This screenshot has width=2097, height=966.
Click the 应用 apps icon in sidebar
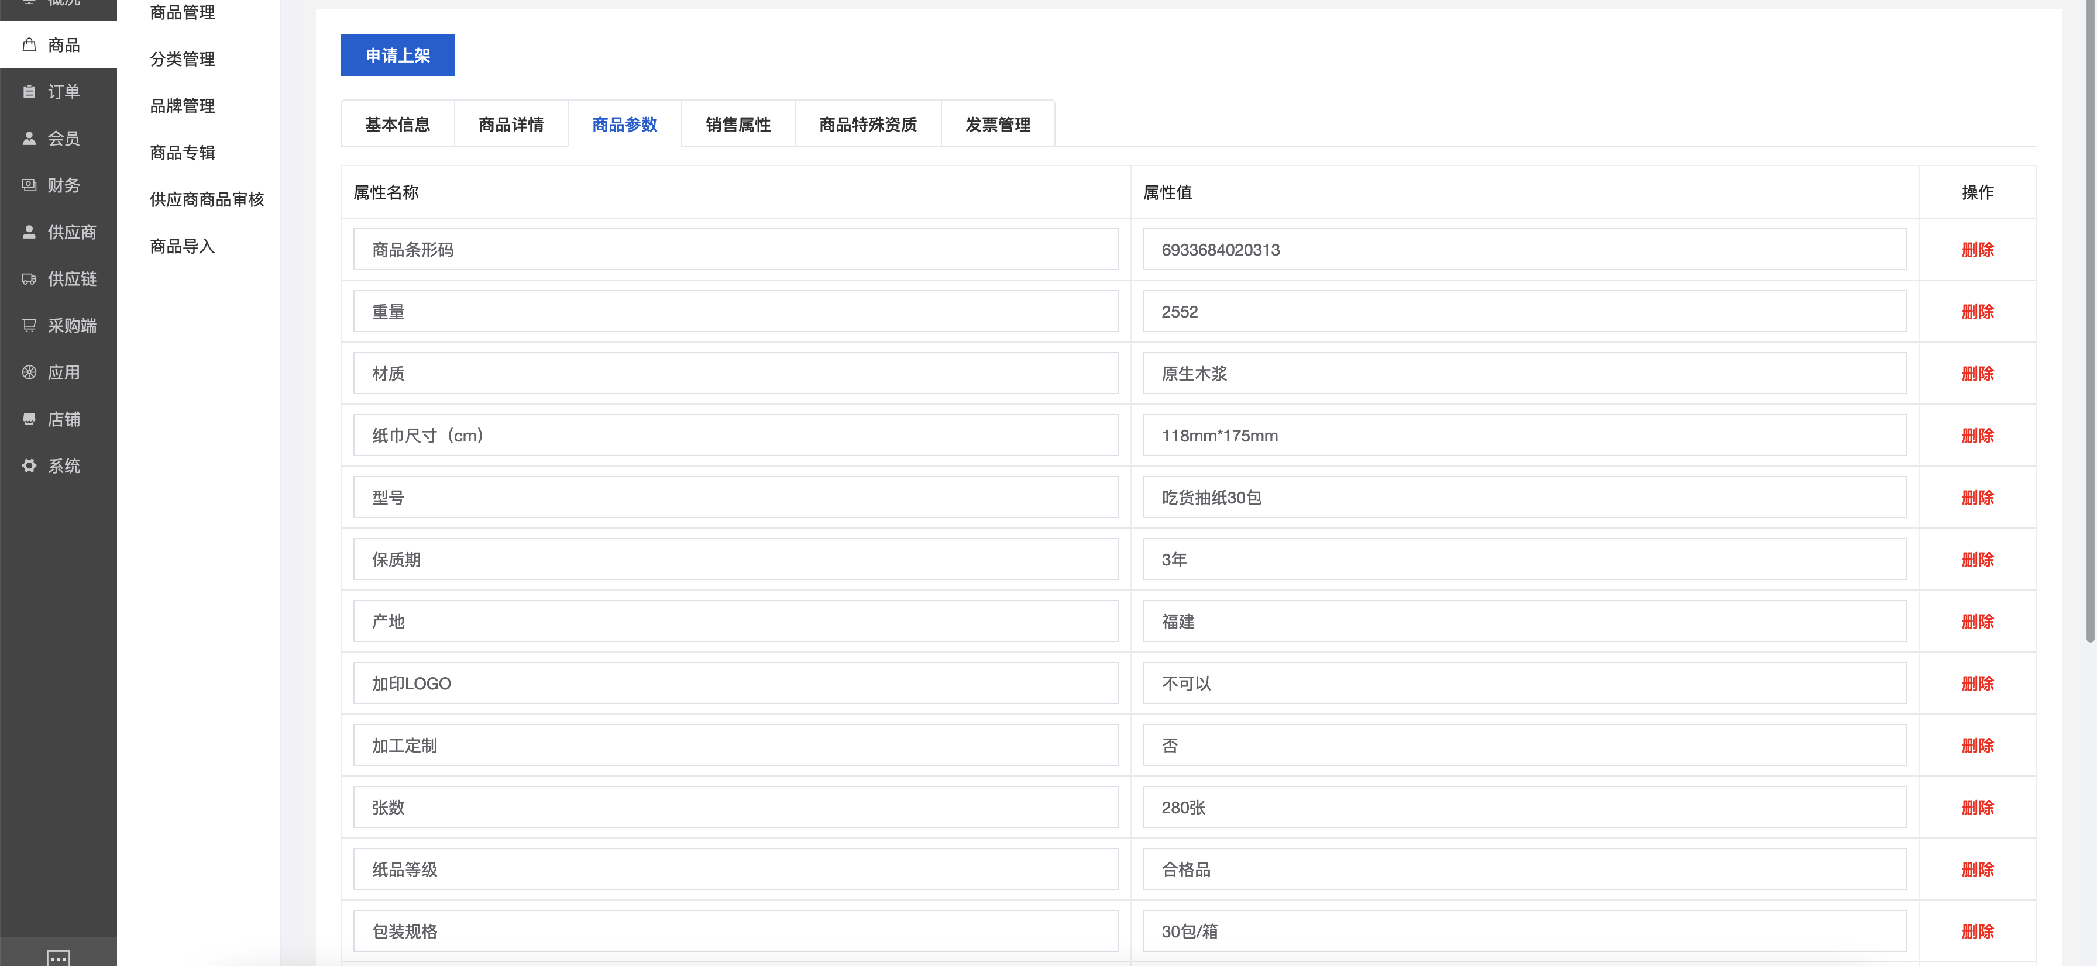click(x=29, y=372)
